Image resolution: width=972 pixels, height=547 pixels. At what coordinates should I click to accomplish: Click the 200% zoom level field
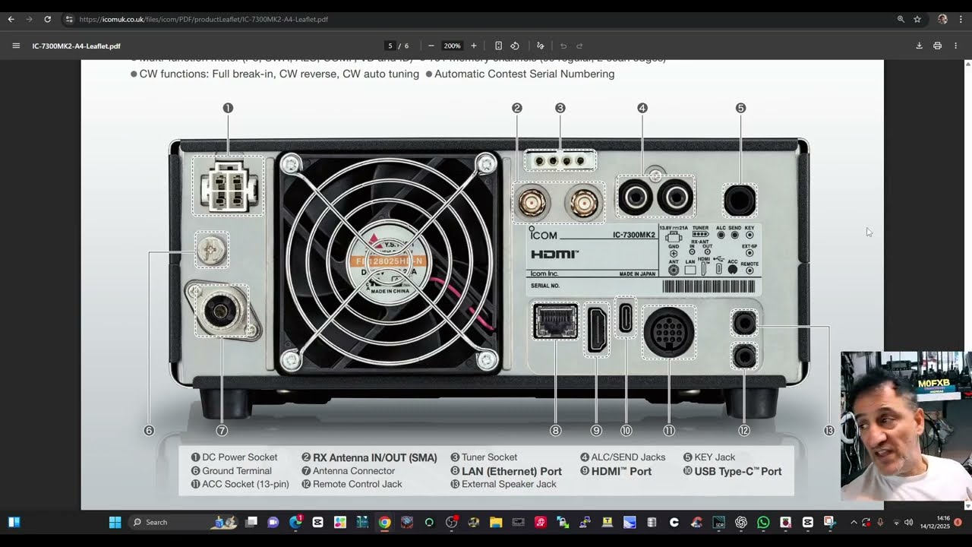point(452,46)
